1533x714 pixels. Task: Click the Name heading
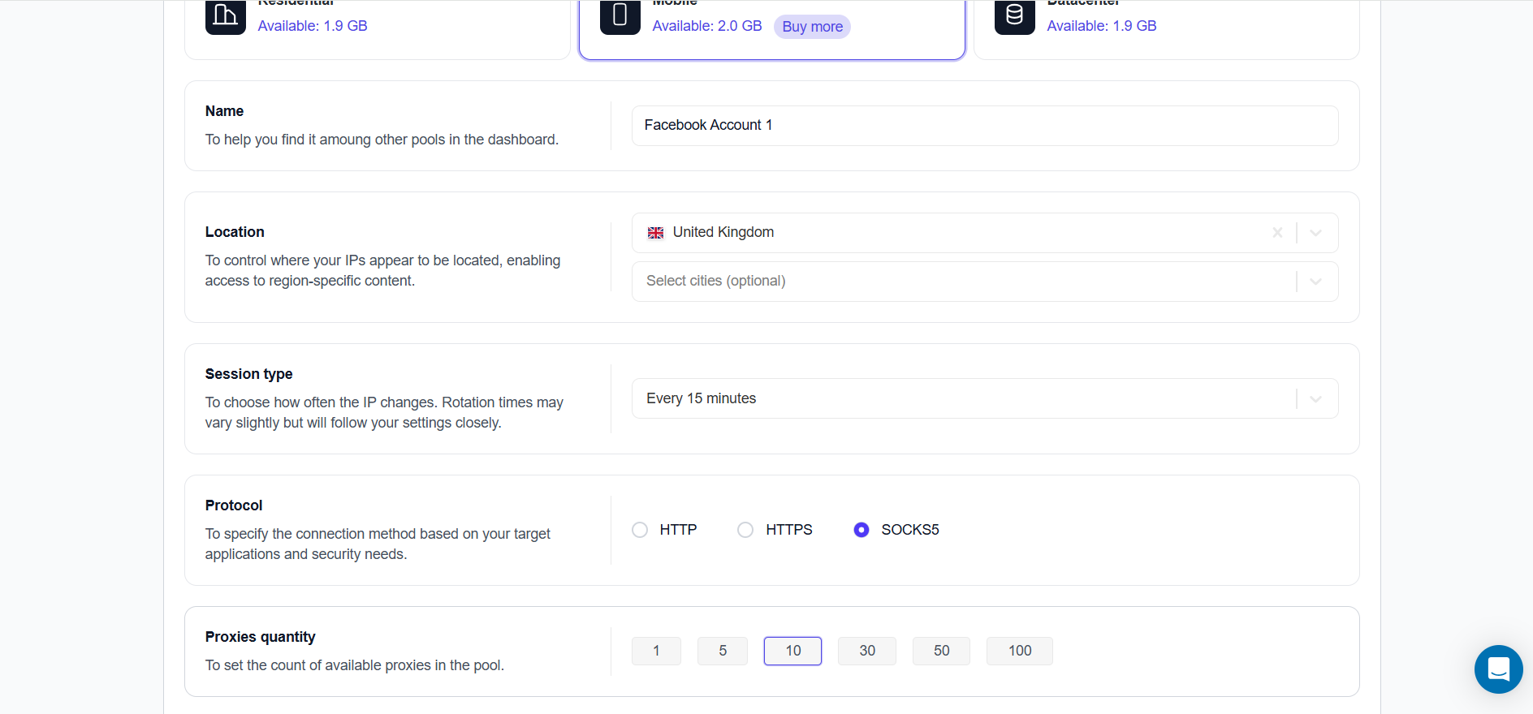224,111
